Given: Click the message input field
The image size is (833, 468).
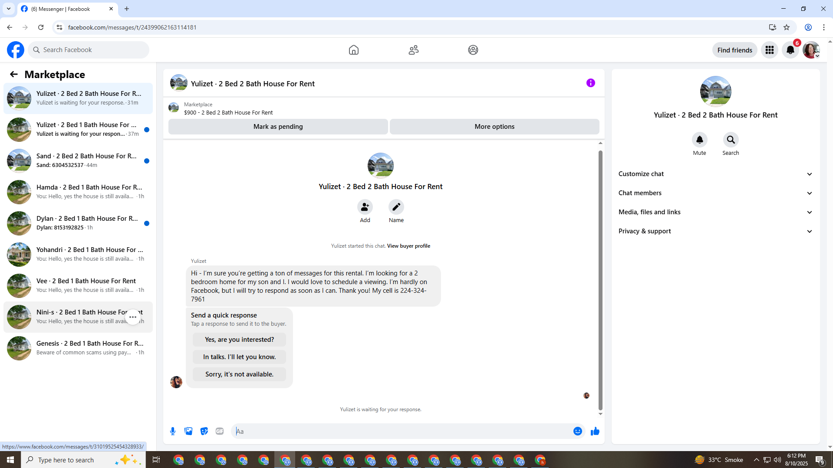Looking at the screenshot, I should pyautogui.click(x=402, y=431).
